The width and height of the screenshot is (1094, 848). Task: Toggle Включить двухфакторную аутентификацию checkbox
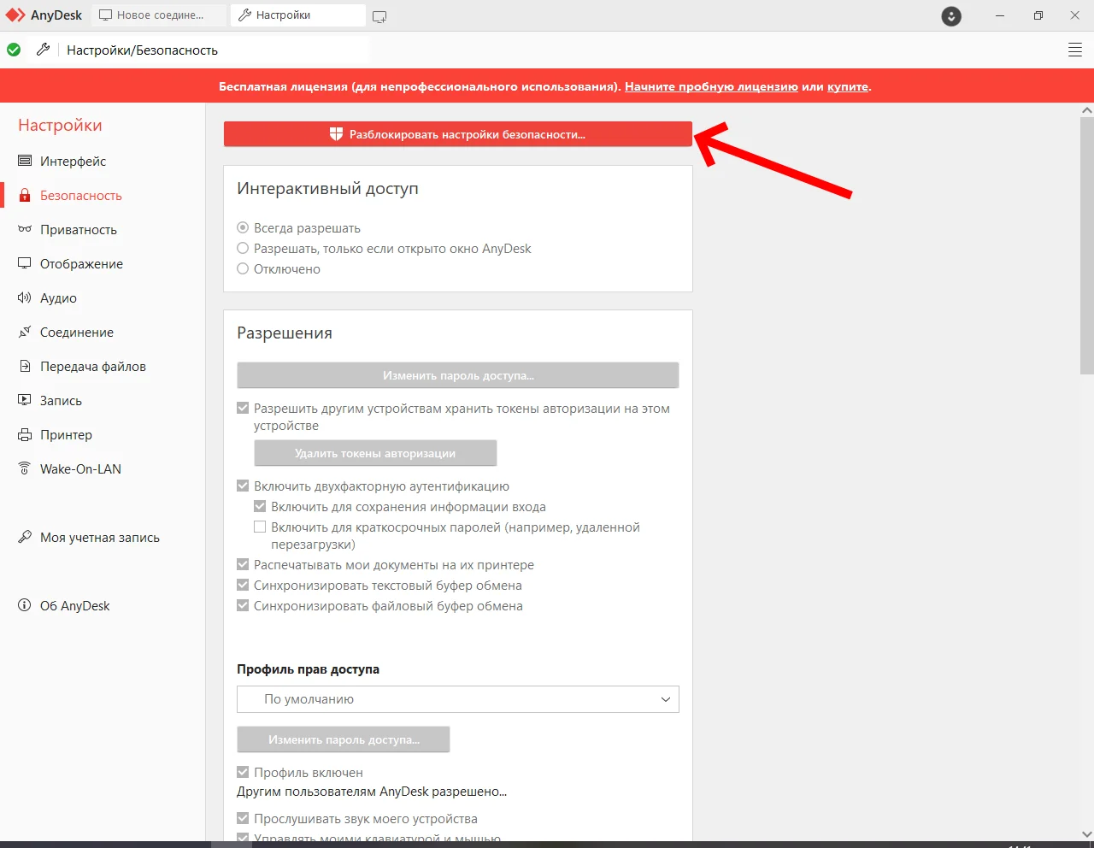[x=243, y=486]
